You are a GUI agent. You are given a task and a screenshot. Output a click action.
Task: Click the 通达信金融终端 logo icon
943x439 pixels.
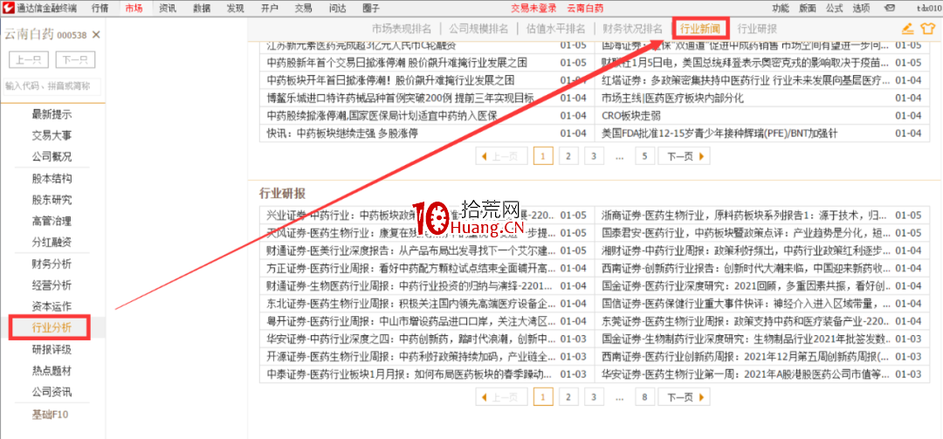click(7, 9)
